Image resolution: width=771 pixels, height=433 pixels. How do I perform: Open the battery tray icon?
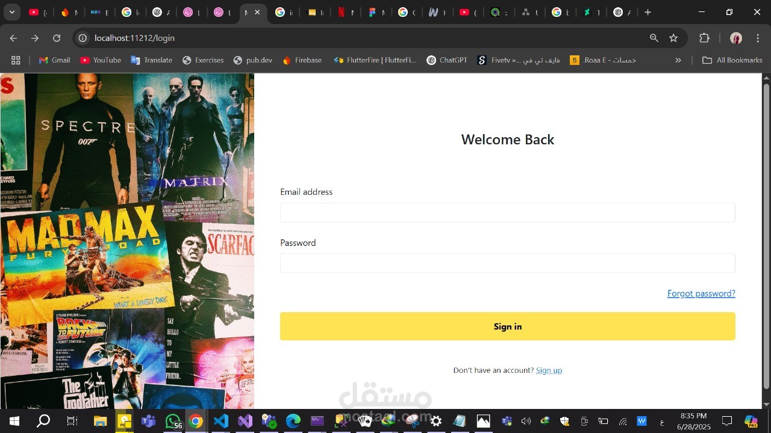click(x=603, y=421)
